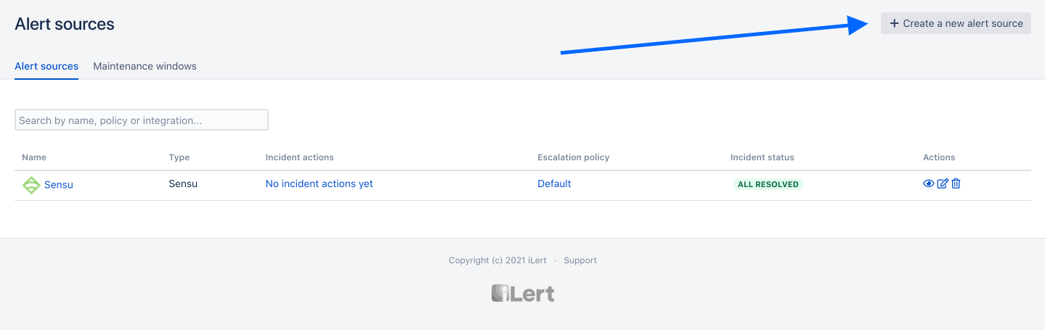Click the Name column header

34,157
